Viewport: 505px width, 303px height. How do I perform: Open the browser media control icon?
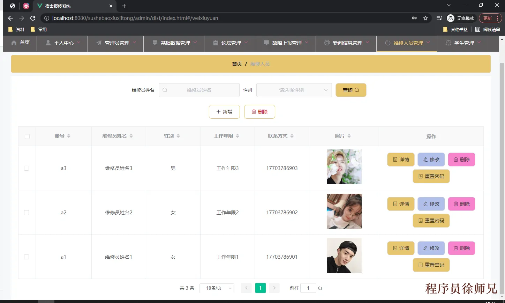[439, 18]
